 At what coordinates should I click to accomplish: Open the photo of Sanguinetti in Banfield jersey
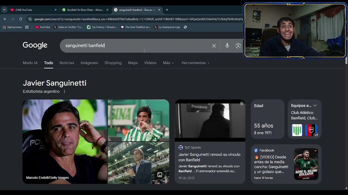138,120
